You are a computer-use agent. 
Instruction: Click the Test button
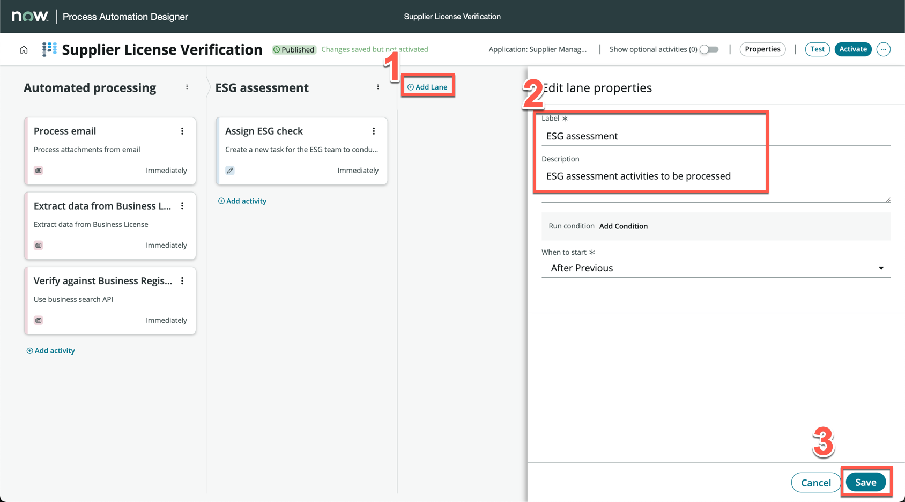click(817, 49)
